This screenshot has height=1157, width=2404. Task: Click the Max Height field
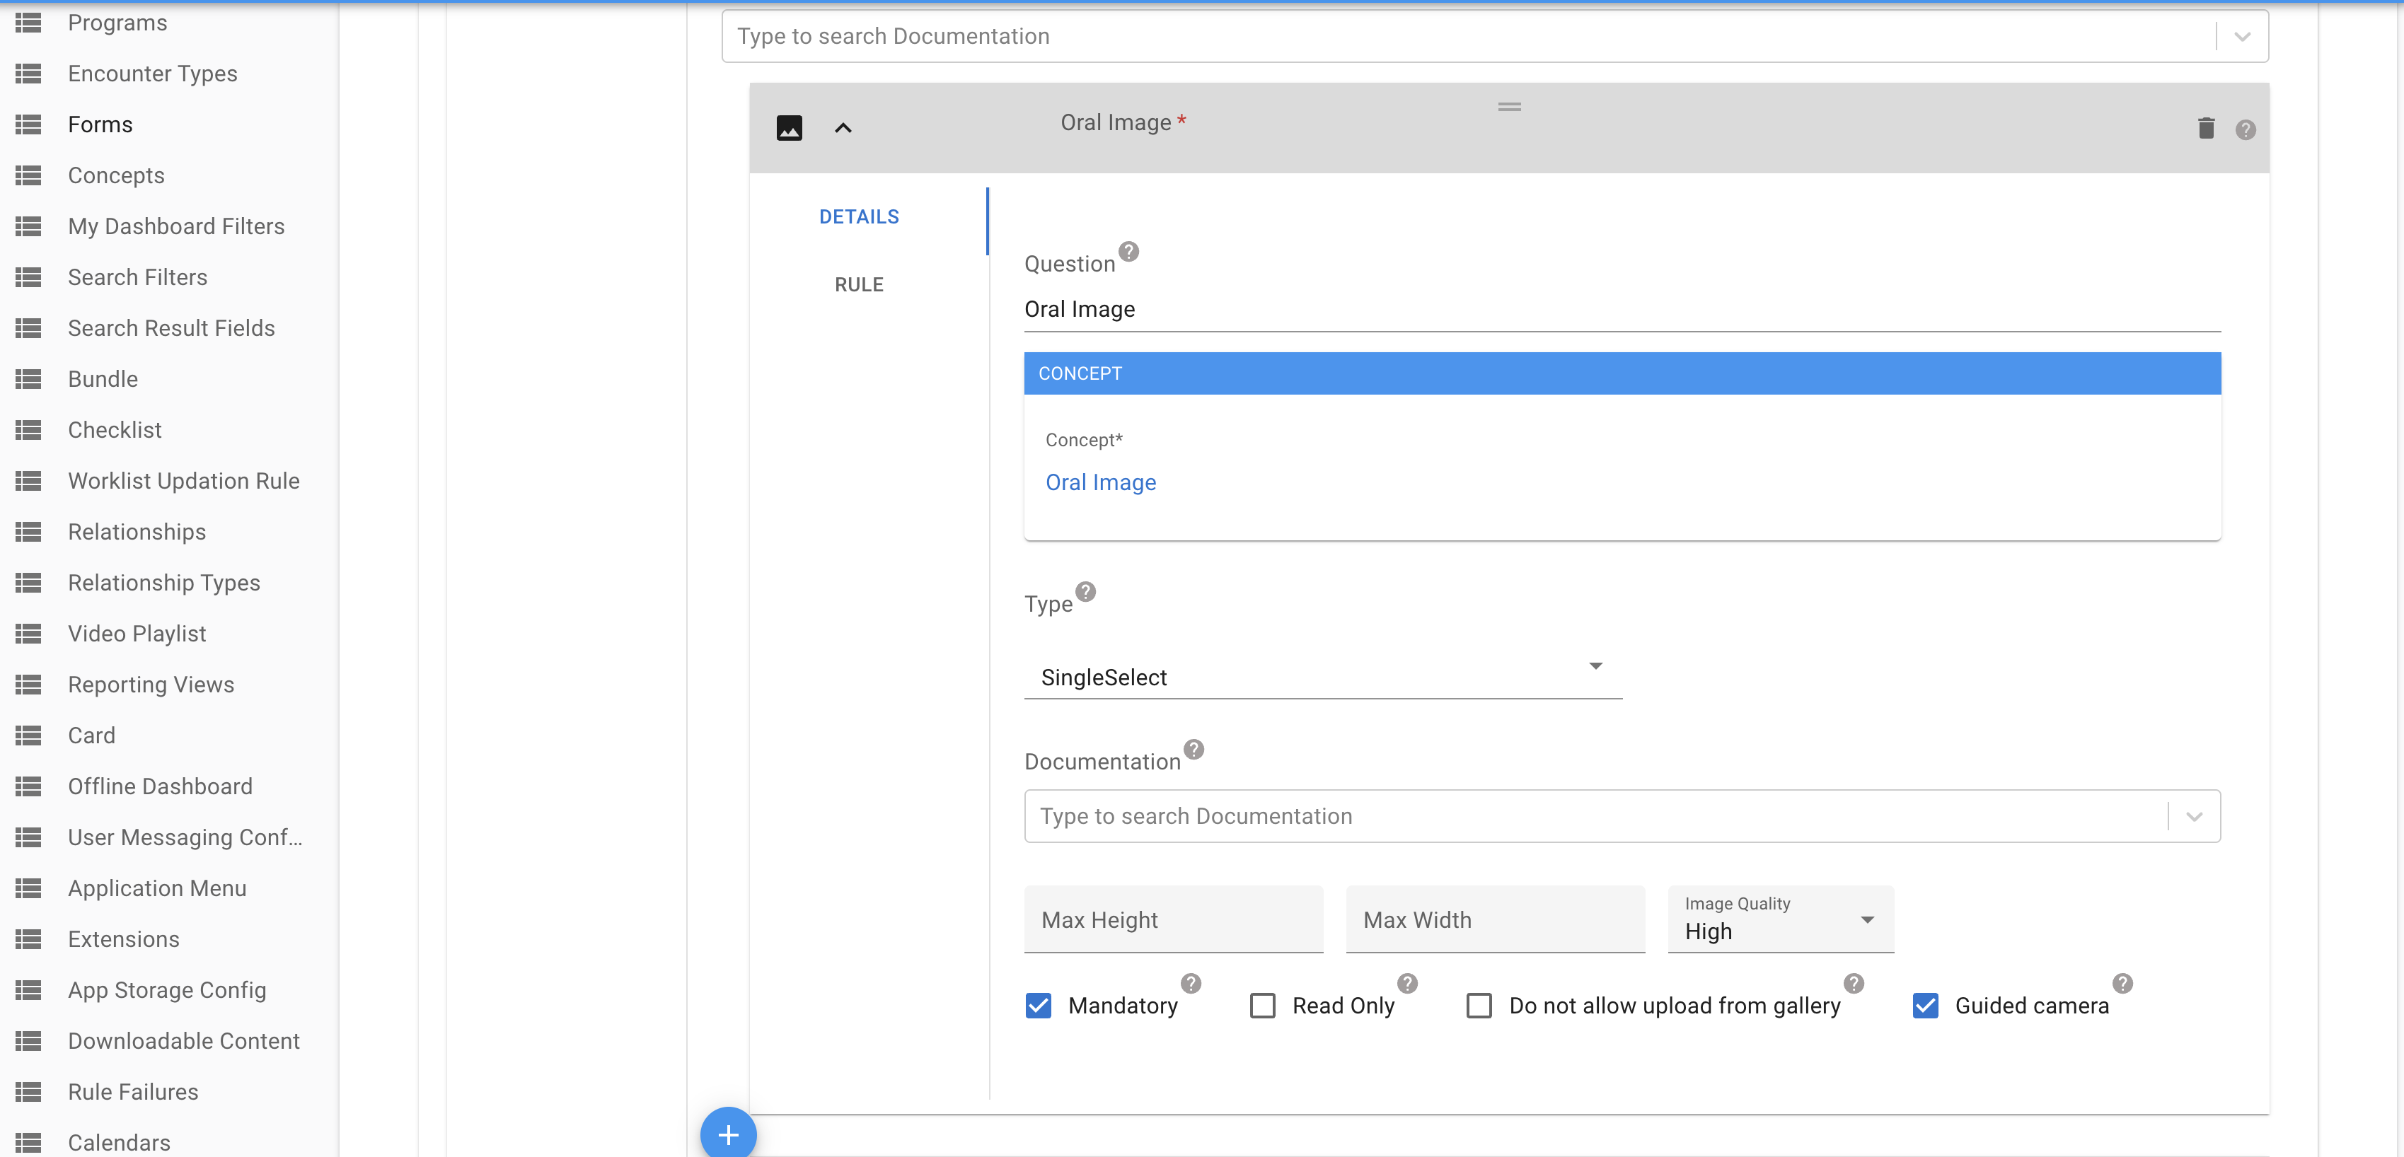click(1174, 919)
